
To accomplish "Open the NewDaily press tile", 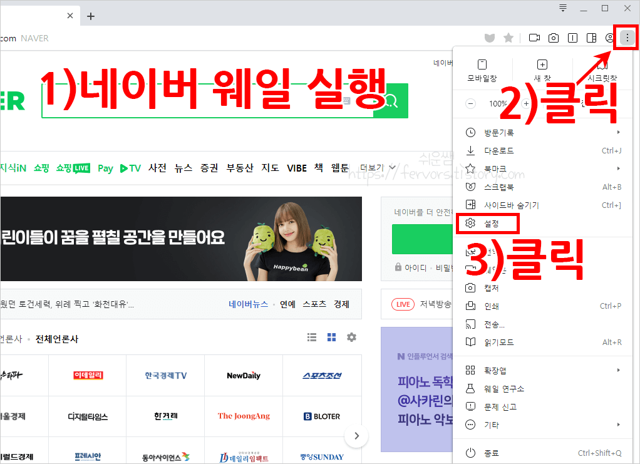I will point(244,376).
